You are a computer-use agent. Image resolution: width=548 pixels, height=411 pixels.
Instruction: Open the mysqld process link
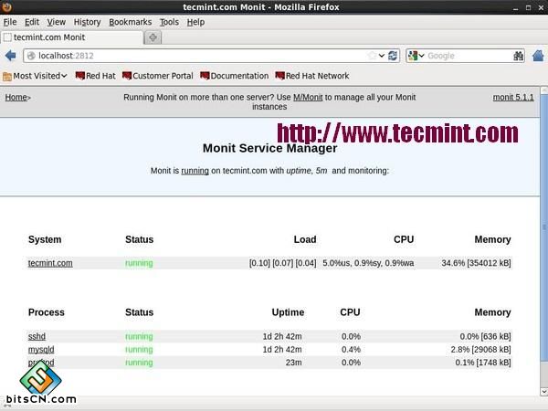click(41, 349)
